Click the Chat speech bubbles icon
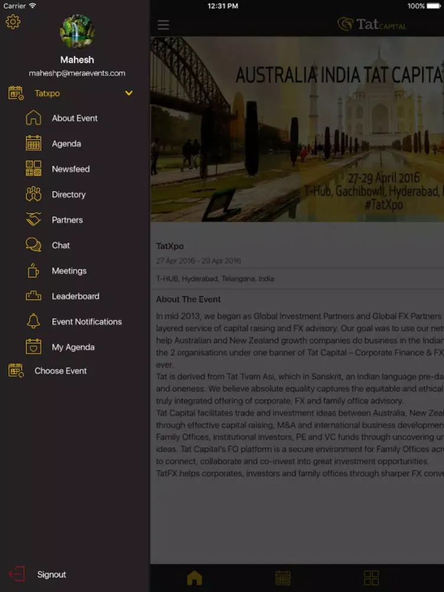The image size is (444, 592). pyautogui.click(x=33, y=244)
